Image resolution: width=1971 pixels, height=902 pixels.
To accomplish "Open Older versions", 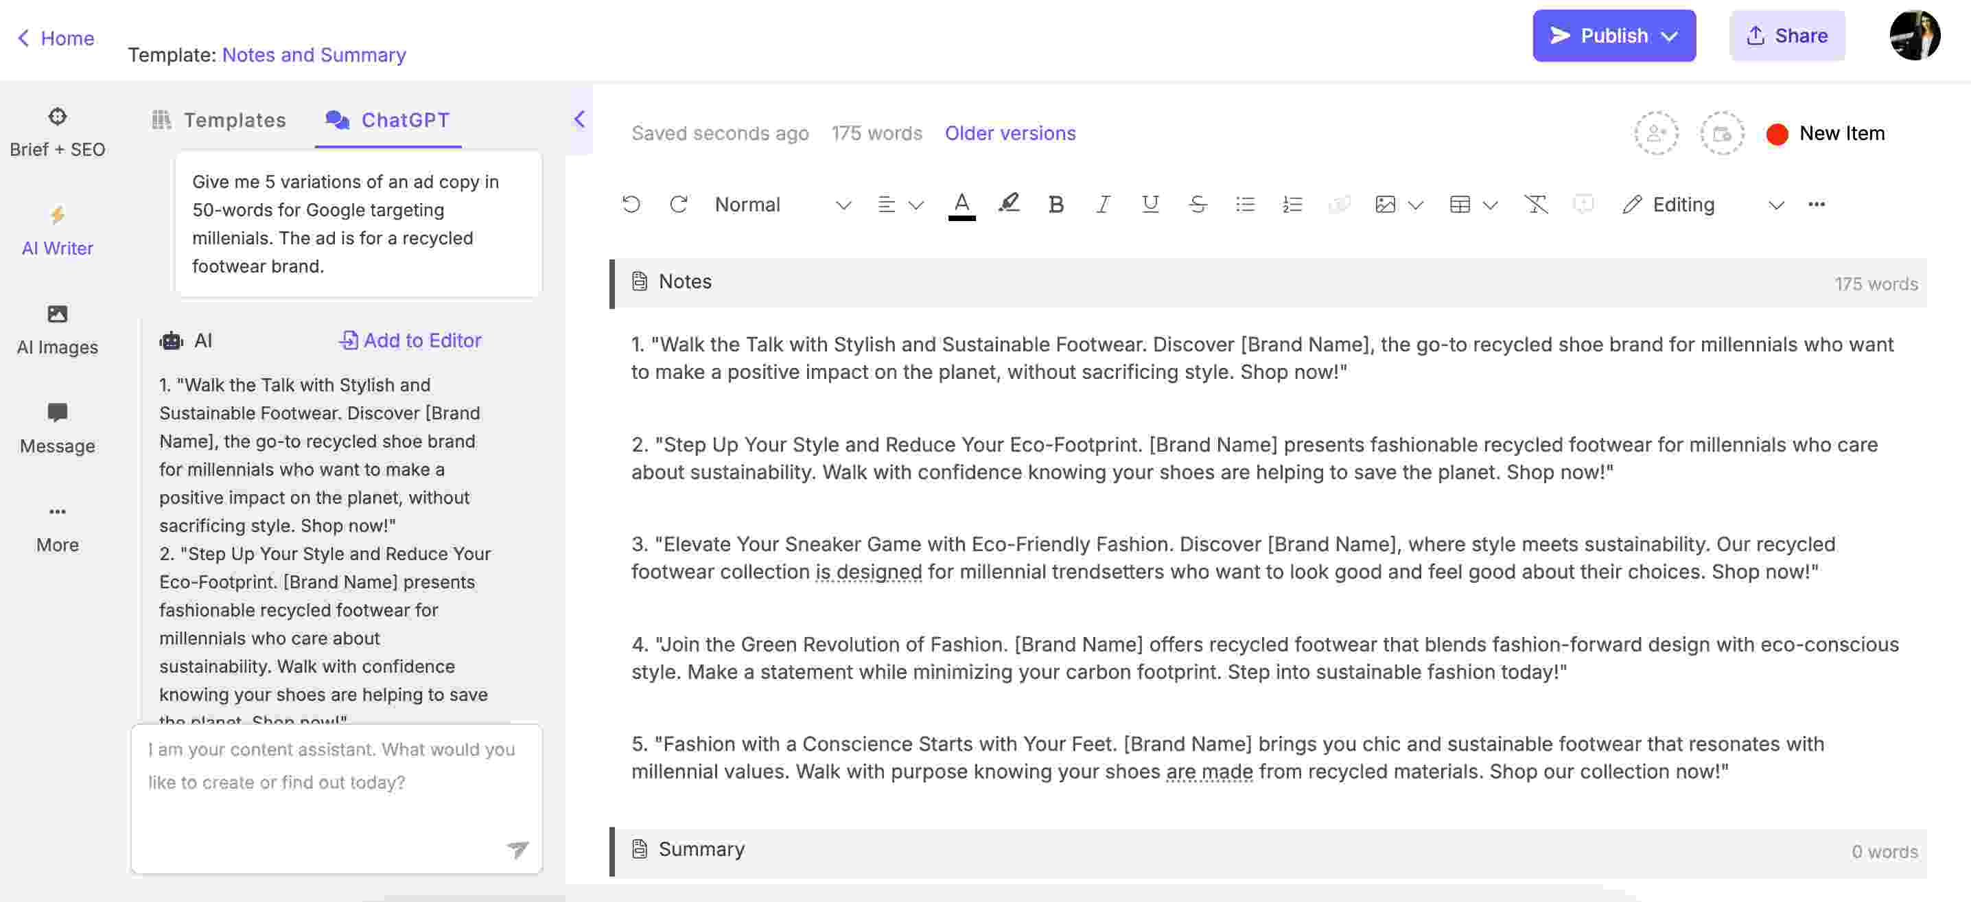I will click(1010, 132).
